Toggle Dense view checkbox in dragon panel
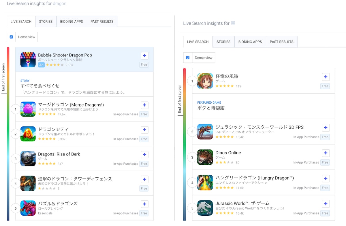This screenshot has height=226, width=346. pos(11,37)
